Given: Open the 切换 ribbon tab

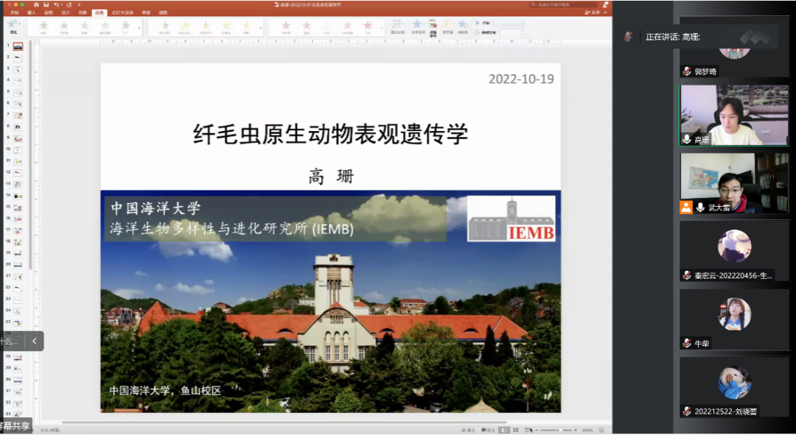Looking at the screenshot, I should [x=83, y=13].
